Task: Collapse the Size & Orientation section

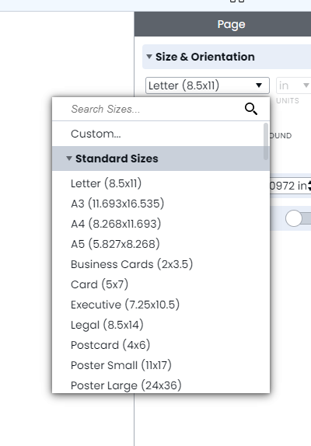Action: pyautogui.click(x=149, y=57)
